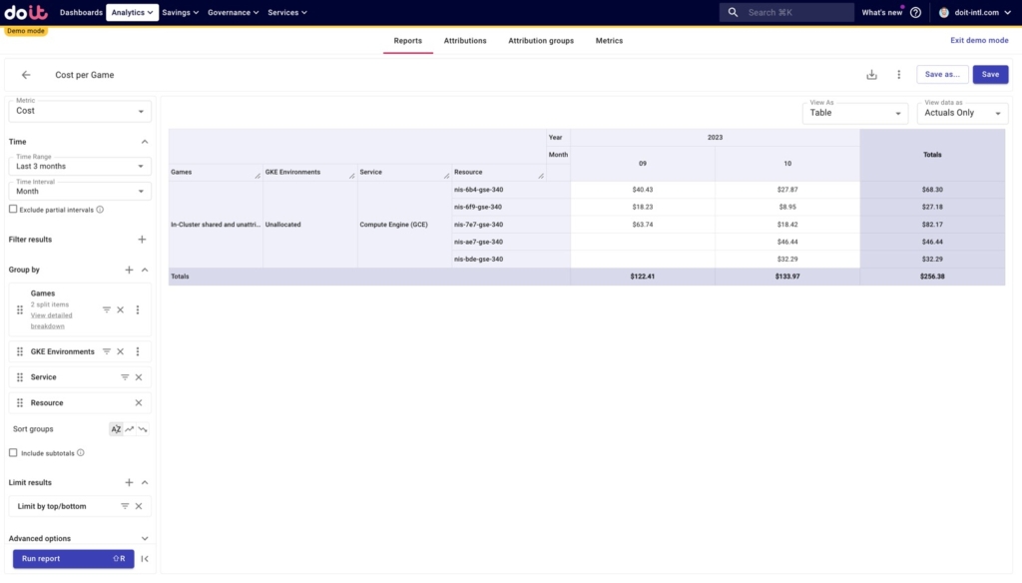Open the Time Range dropdown
1022x583 pixels.
80,166
